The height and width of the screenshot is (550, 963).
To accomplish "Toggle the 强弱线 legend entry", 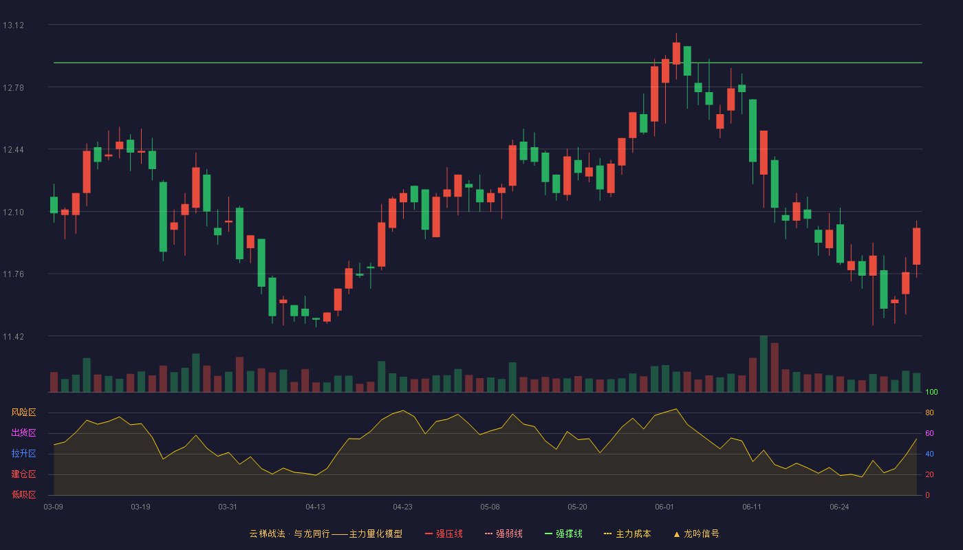I will [504, 533].
